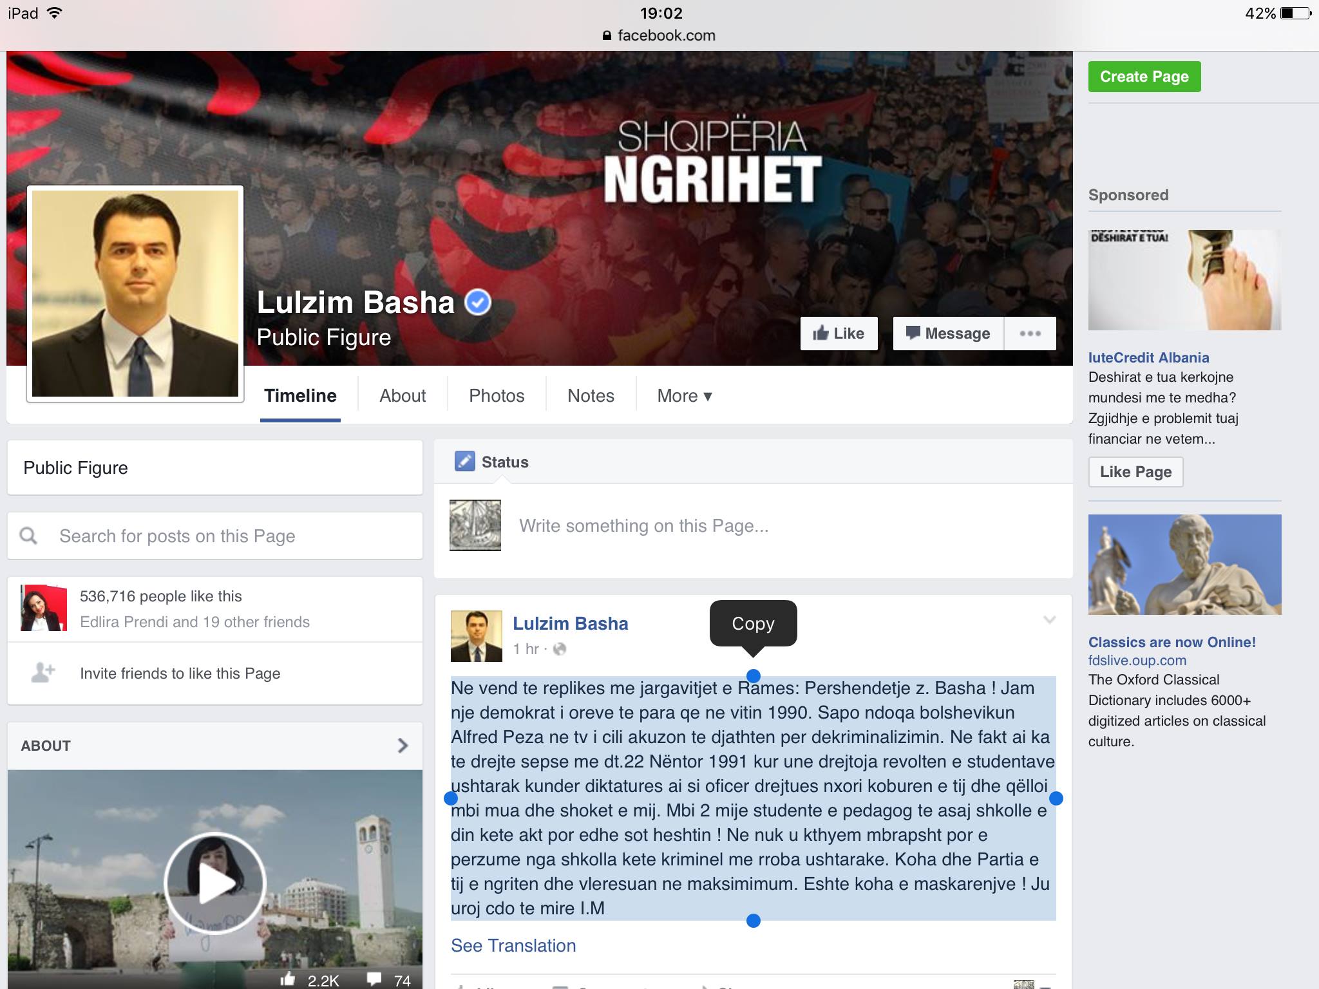Tap the Wi-Fi icon in the status bar
Viewport: 1319px width, 989px height.
55,13
